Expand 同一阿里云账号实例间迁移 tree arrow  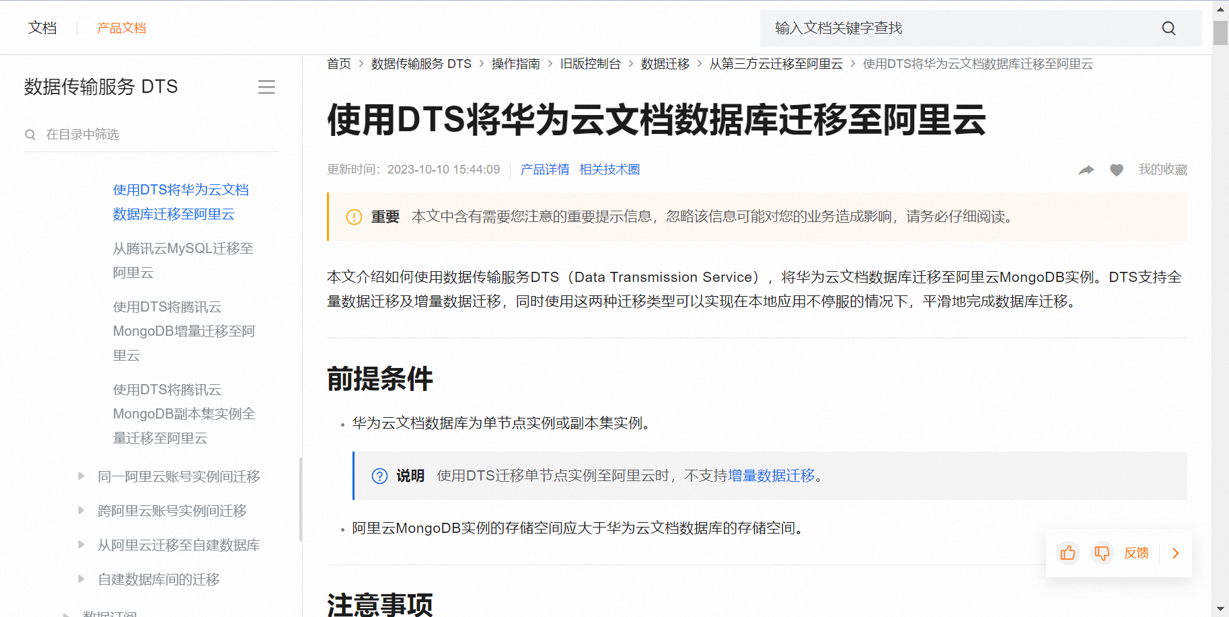[81, 476]
